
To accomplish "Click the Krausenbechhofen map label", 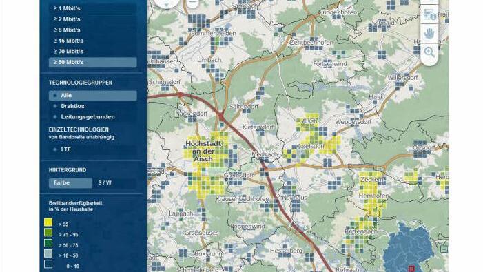I will coord(243,199).
